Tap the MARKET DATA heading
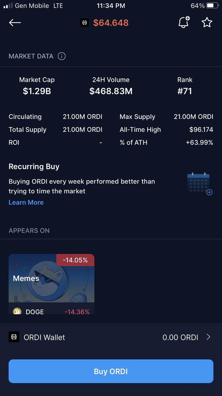This screenshot has height=396, width=222. [31, 56]
